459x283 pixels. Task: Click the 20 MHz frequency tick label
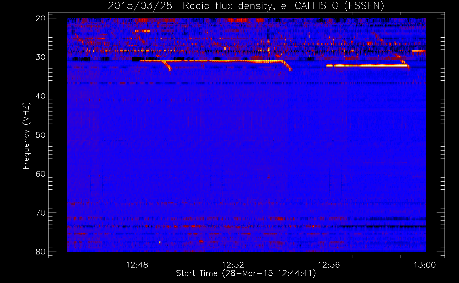41,18
